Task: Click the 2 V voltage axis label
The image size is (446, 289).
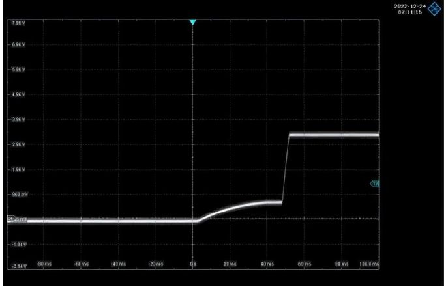Action: (18, 144)
